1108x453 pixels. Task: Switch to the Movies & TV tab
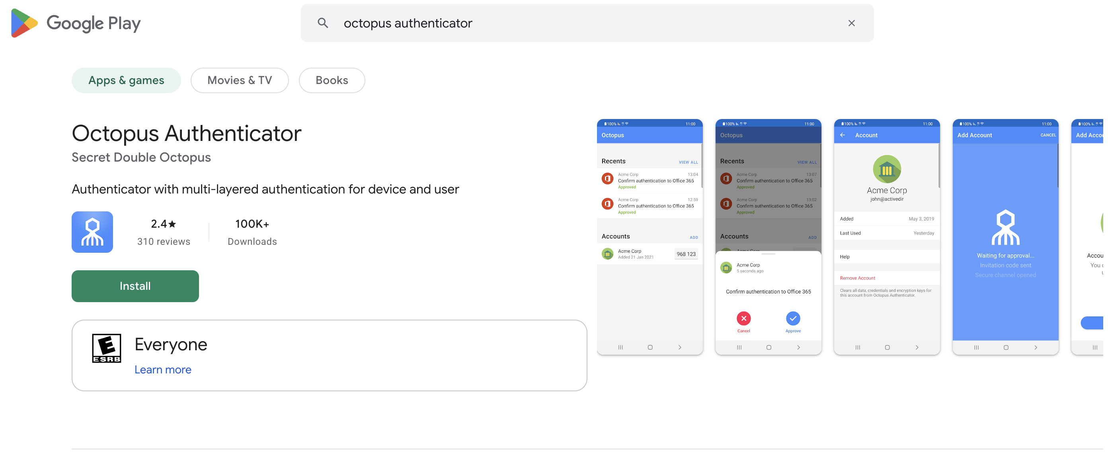[240, 80]
